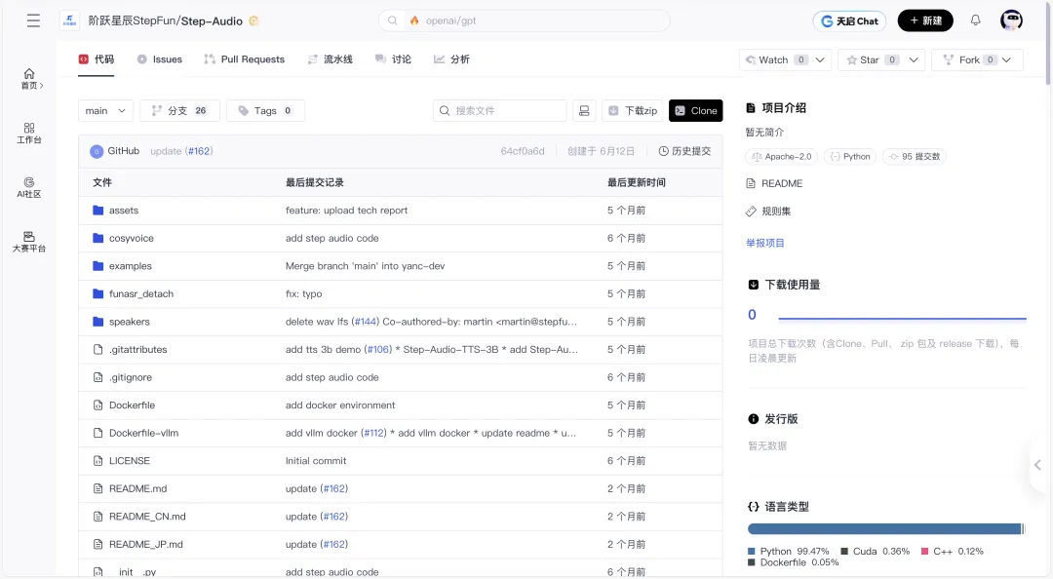Click the file view toggle icon
This screenshot has height=579, width=1053.
(584, 111)
